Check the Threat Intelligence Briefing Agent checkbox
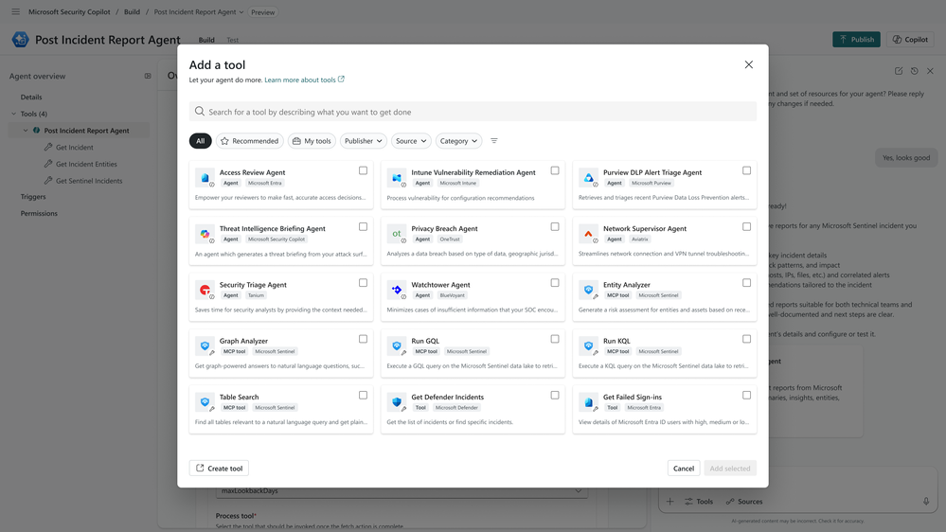The image size is (946, 532). (x=364, y=227)
